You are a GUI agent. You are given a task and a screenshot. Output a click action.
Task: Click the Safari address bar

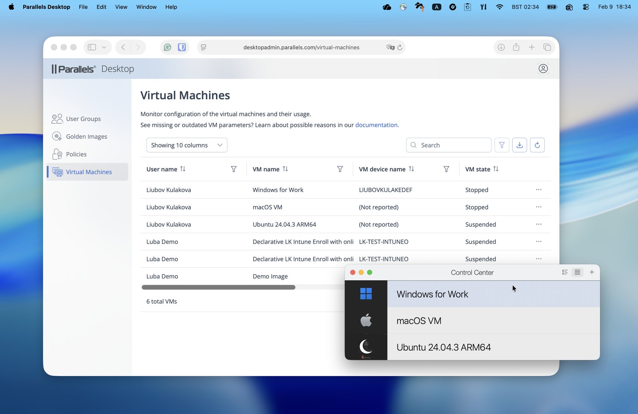pyautogui.click(x=301, y=47)
